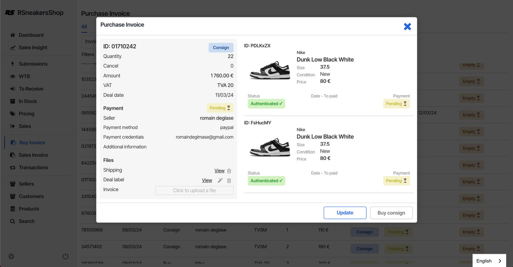Viewport: 513px width, 267px height.
Task: Click the Update button
Action: pos(345,213)
